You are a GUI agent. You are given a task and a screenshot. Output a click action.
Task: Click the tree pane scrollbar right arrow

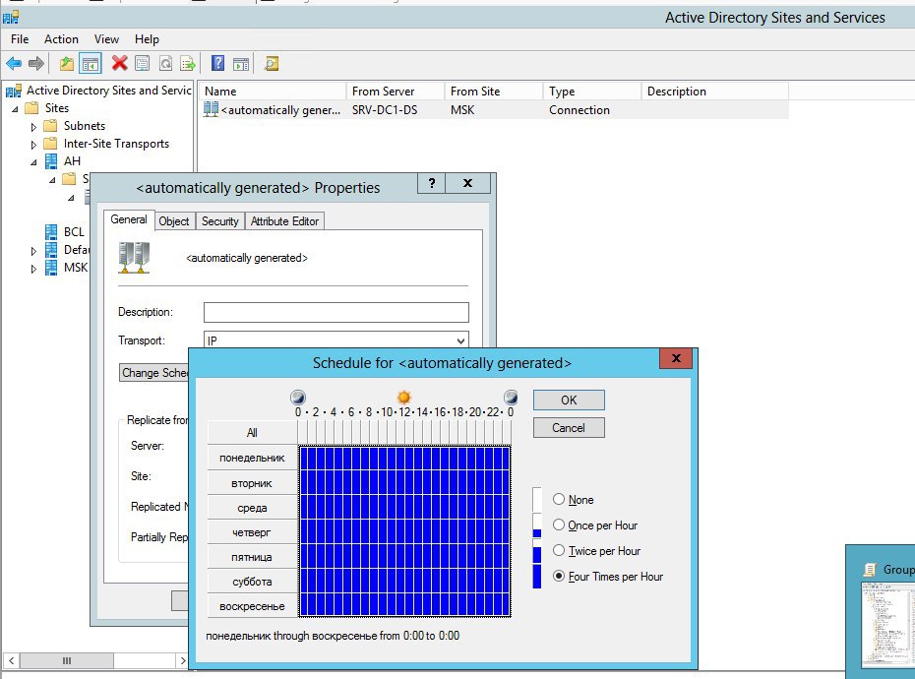(x=183, y=660)
